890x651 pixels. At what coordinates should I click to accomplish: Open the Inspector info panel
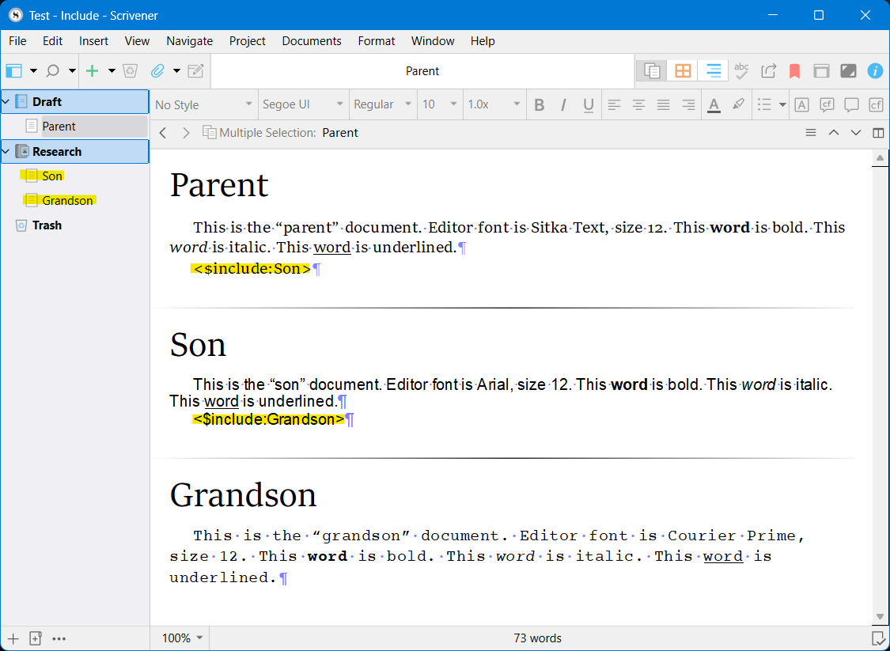(x=874, y=71)
